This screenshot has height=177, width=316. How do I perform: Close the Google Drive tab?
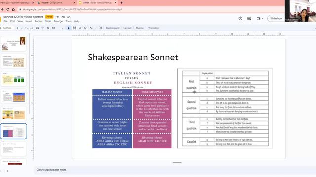click(74, 3)
